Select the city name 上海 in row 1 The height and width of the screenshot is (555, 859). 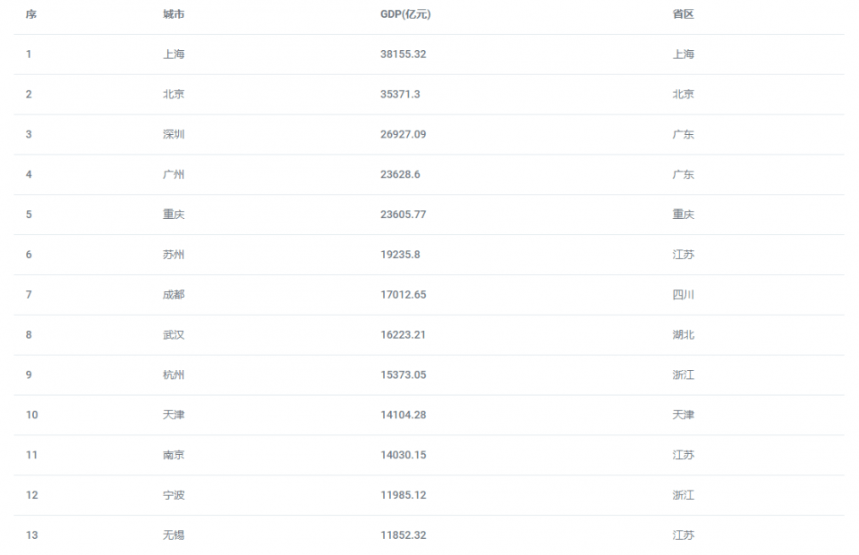click(173, 55)
